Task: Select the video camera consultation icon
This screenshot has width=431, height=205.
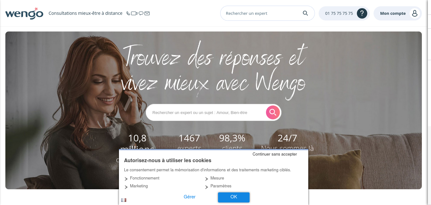Action: 134,13
